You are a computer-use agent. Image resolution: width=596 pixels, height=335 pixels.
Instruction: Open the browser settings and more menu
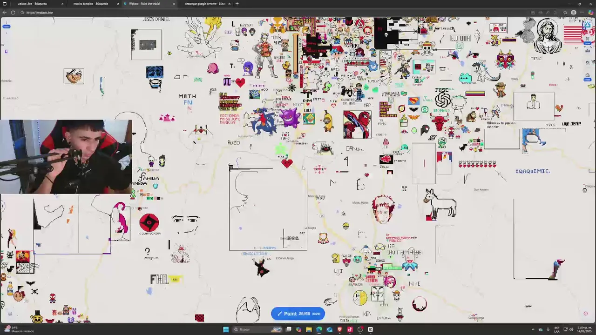coord(581,13)
